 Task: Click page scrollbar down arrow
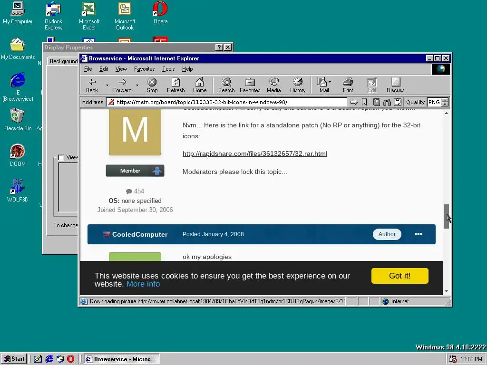(x=446, y=291)
